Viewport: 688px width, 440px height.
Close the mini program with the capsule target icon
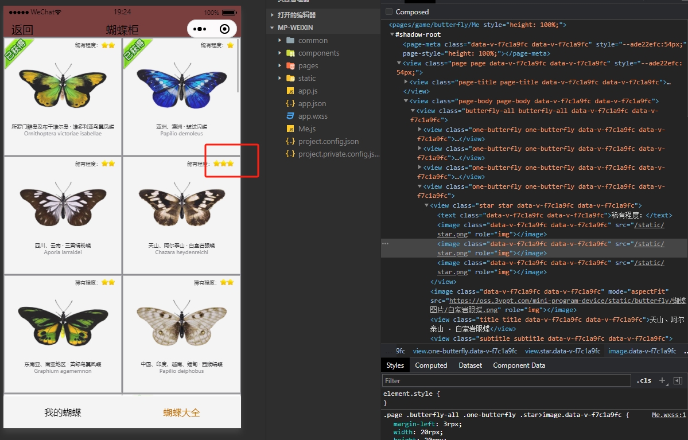point(224,29)
